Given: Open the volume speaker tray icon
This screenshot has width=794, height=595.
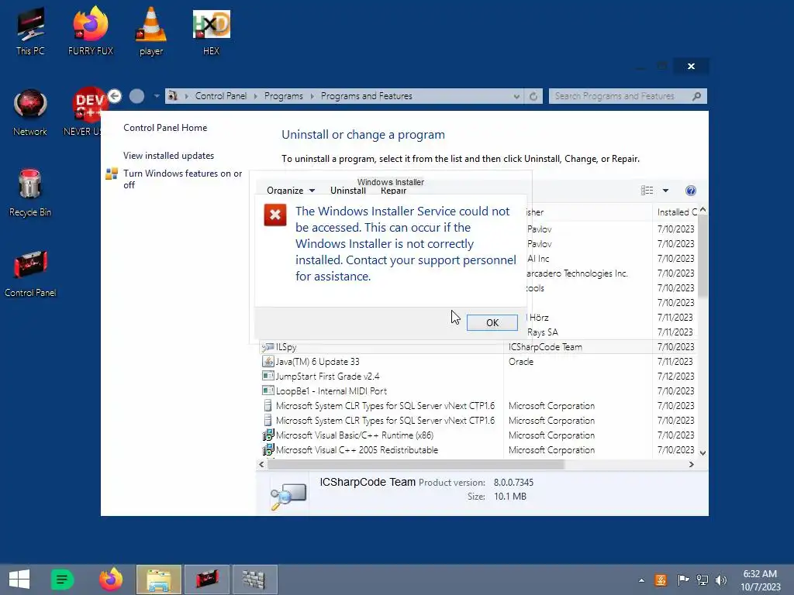Looking at the screenshot, I should 721,580.
